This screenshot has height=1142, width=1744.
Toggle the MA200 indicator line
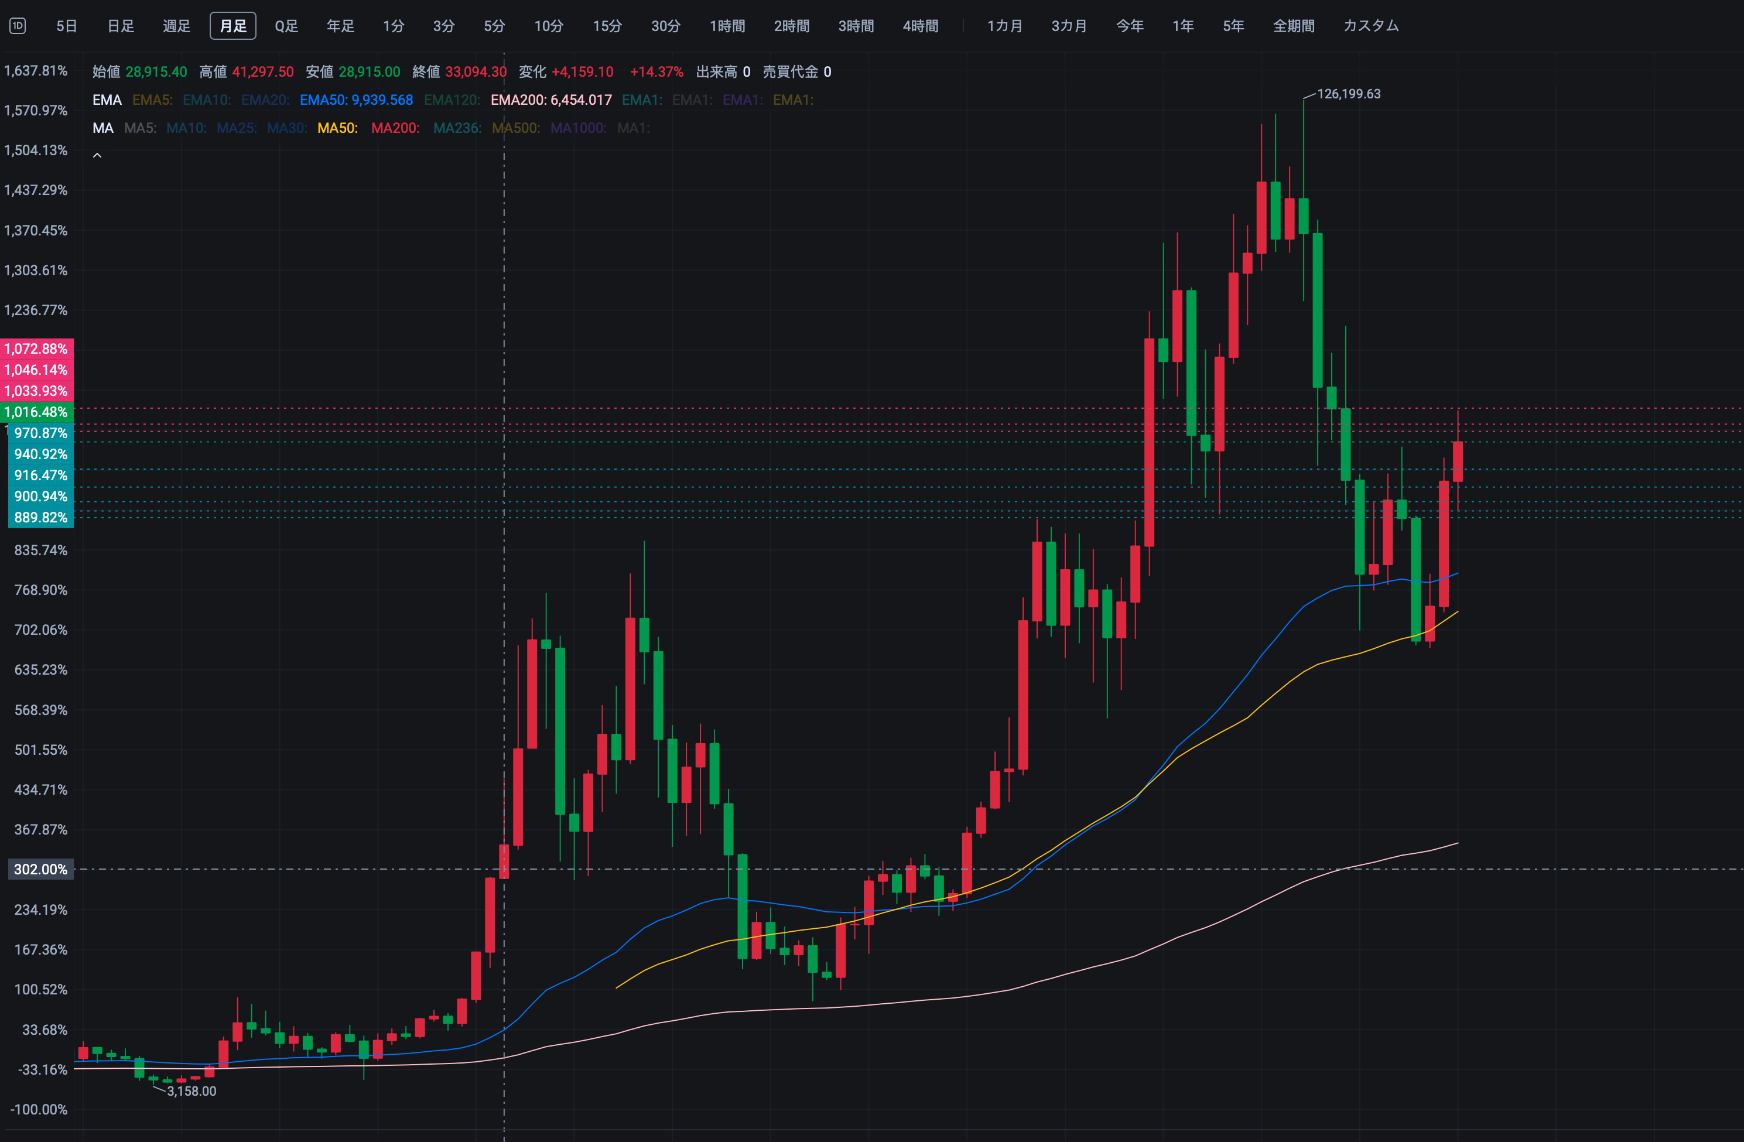(x=396, y=128)
